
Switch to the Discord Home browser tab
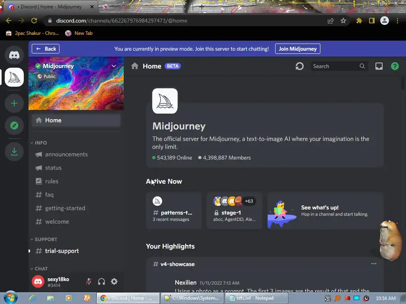(x=50, y=7)
